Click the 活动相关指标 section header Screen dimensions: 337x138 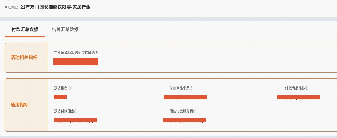tap(24, 58)
